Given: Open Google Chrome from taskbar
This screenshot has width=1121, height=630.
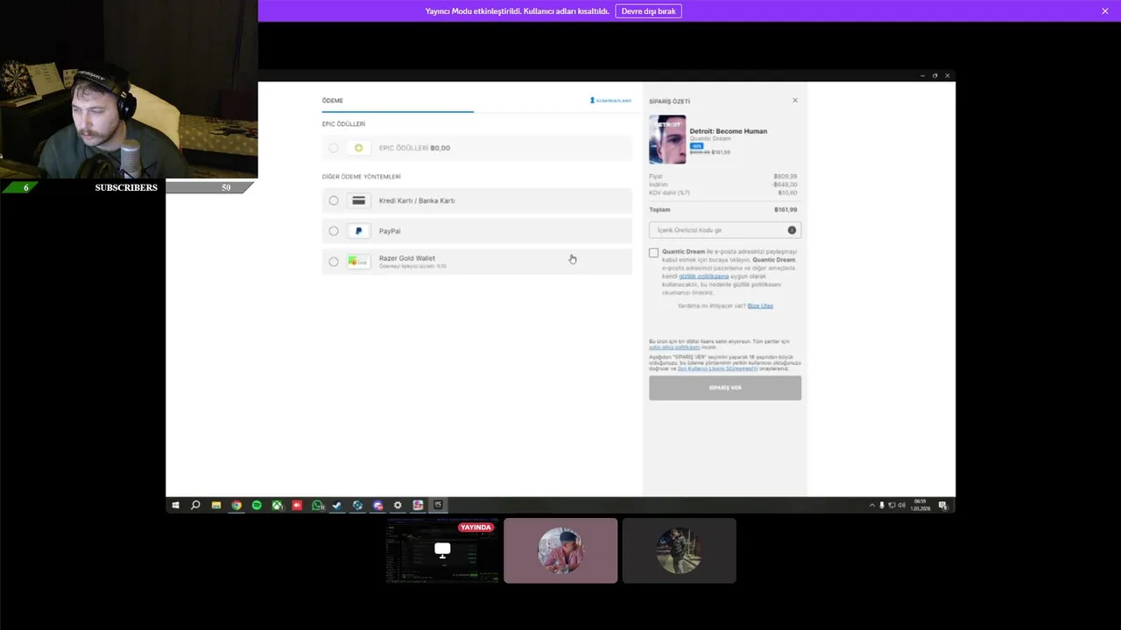Looking at the screenshot, I should (x=236, y=505).
